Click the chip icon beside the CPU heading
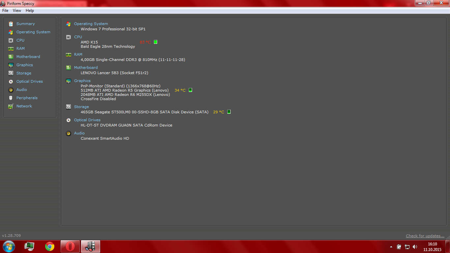The width and height of the screenshot is (450, 253). (69, 37)
